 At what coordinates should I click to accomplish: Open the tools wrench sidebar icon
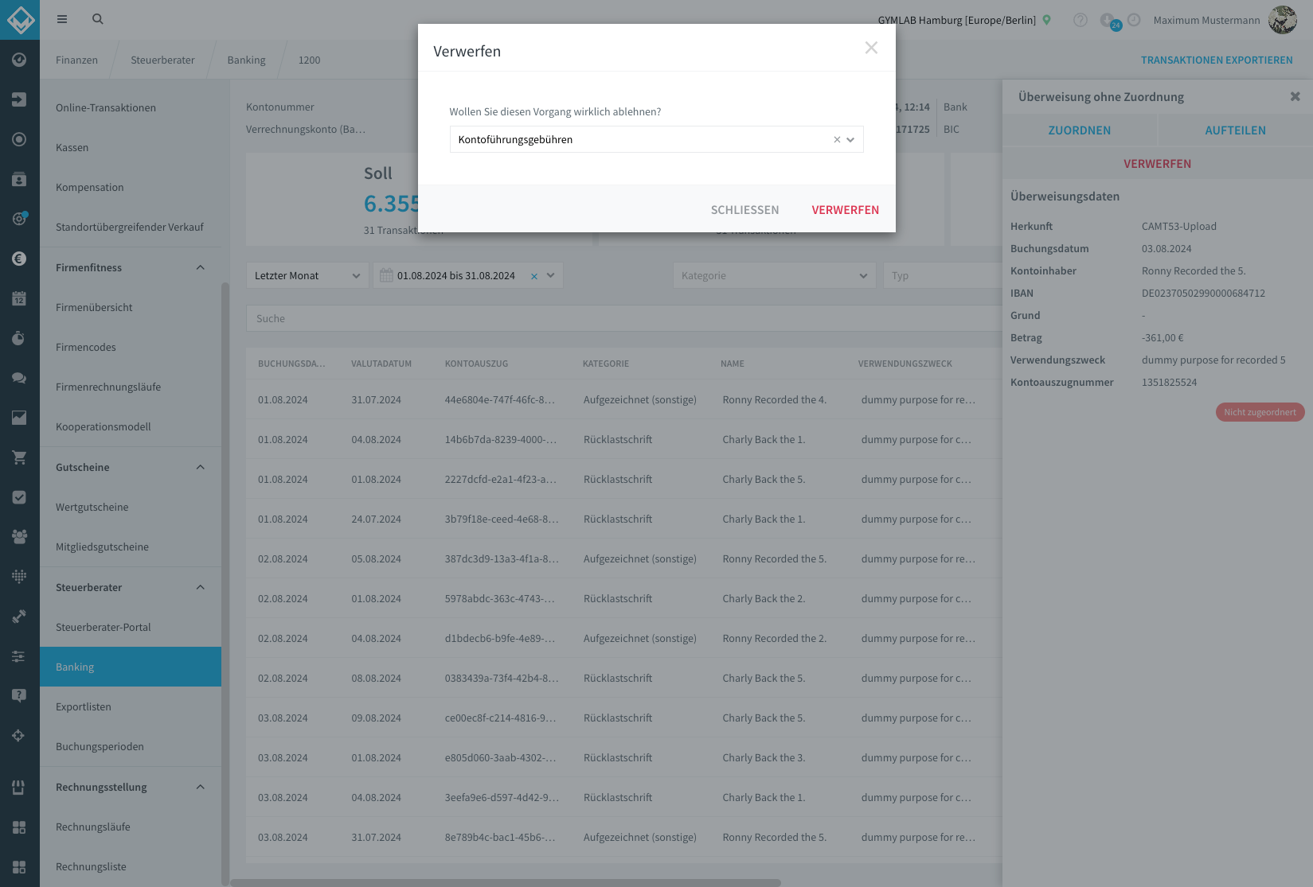click(20, 617)
